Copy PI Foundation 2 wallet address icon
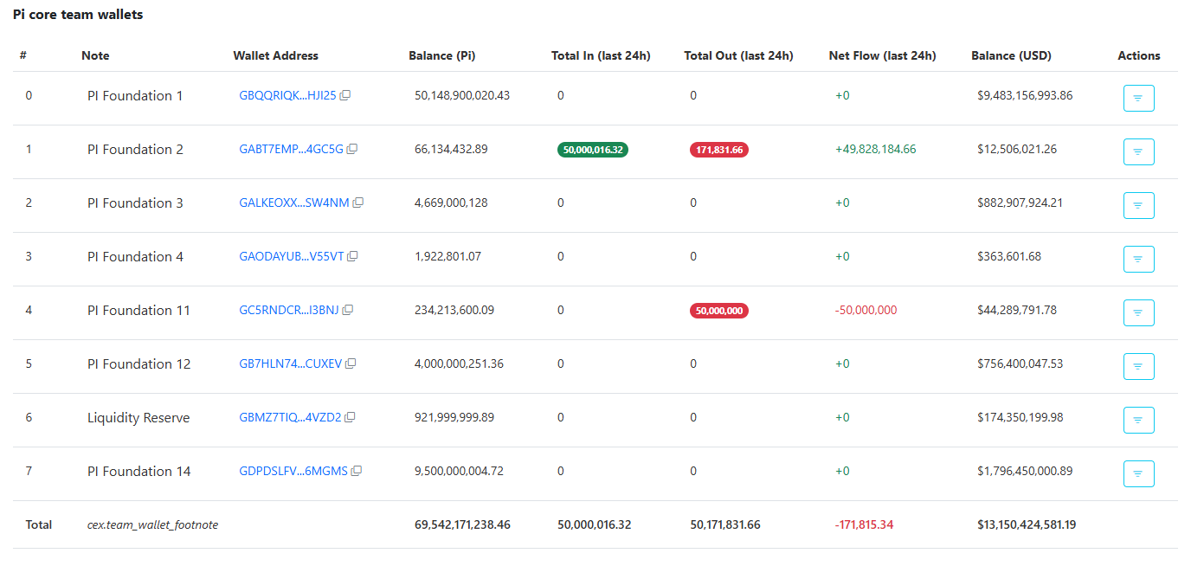Viewport: 1191px width, 566px height. coord(352,150)
